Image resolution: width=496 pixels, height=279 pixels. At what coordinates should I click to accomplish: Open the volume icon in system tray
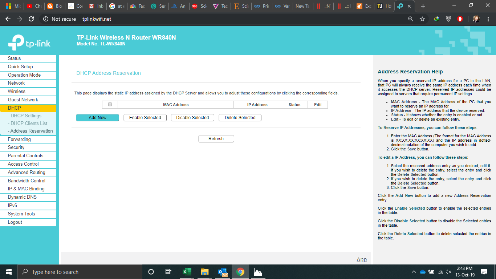pos(447,271)
